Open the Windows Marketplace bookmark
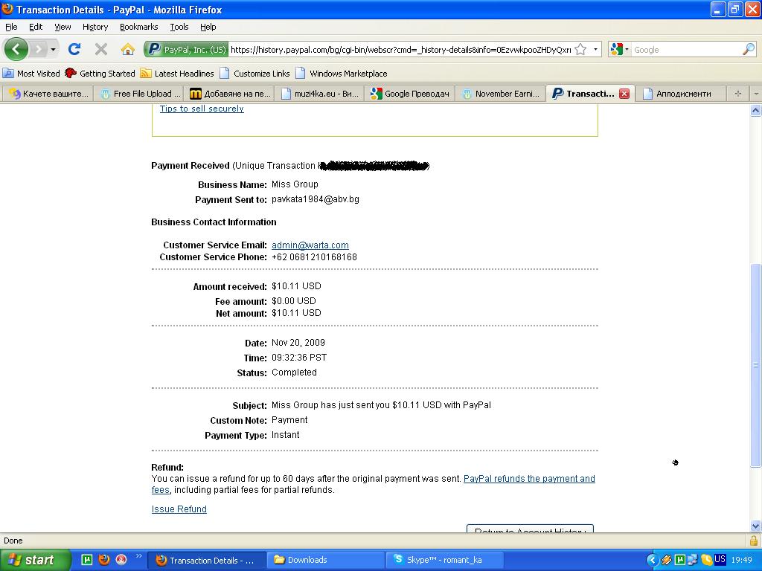This screenshot has height=571, width=762. click(341, 74)
